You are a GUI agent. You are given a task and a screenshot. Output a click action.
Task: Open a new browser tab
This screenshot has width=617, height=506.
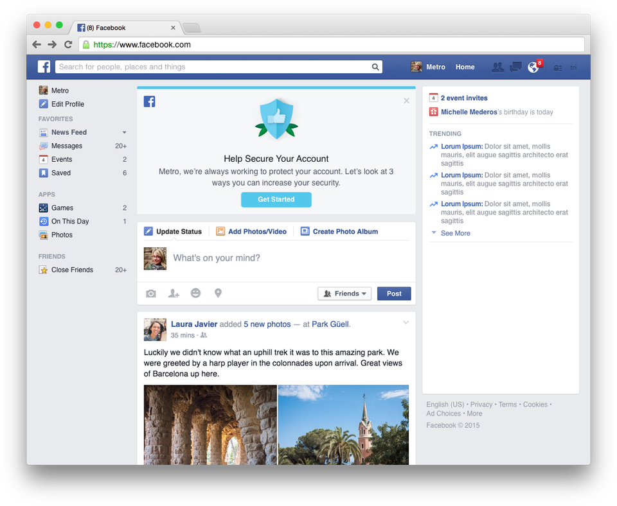coord(192,28)
